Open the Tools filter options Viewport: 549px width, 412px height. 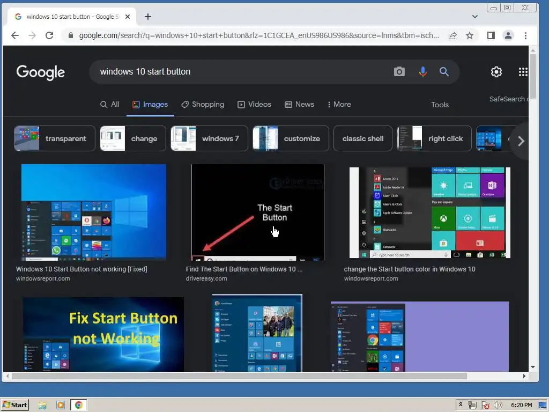pyautogui.click(x=440, y=105)
